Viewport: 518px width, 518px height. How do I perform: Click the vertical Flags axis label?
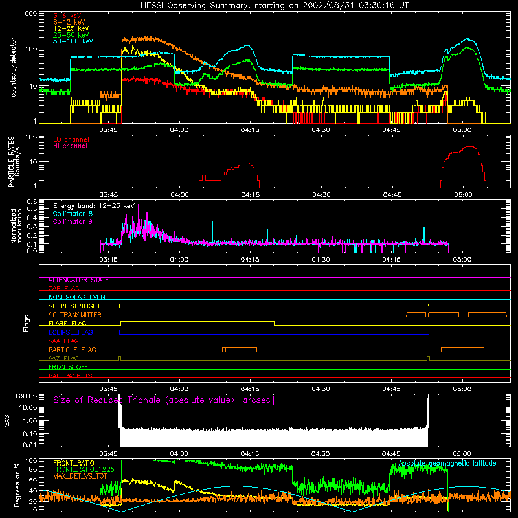pos(27,323)
